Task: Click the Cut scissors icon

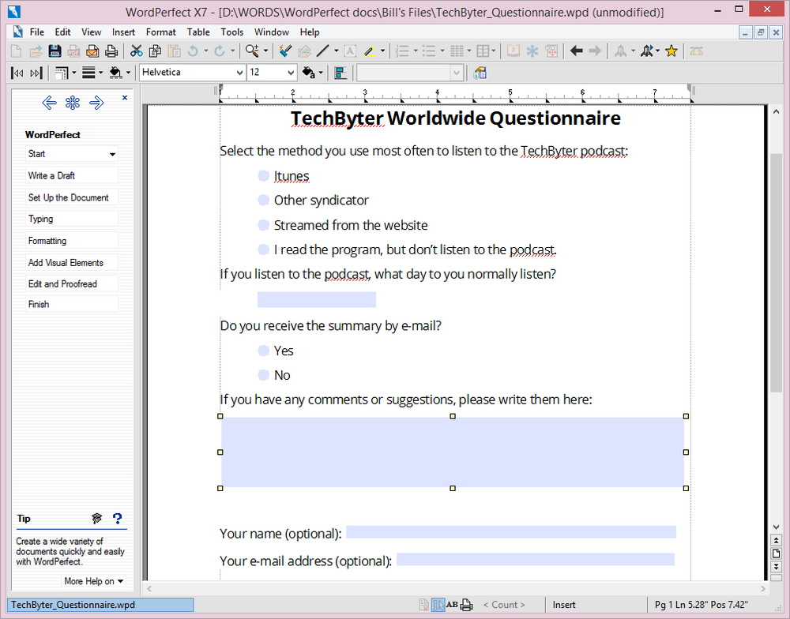Action: pos(137,51)
